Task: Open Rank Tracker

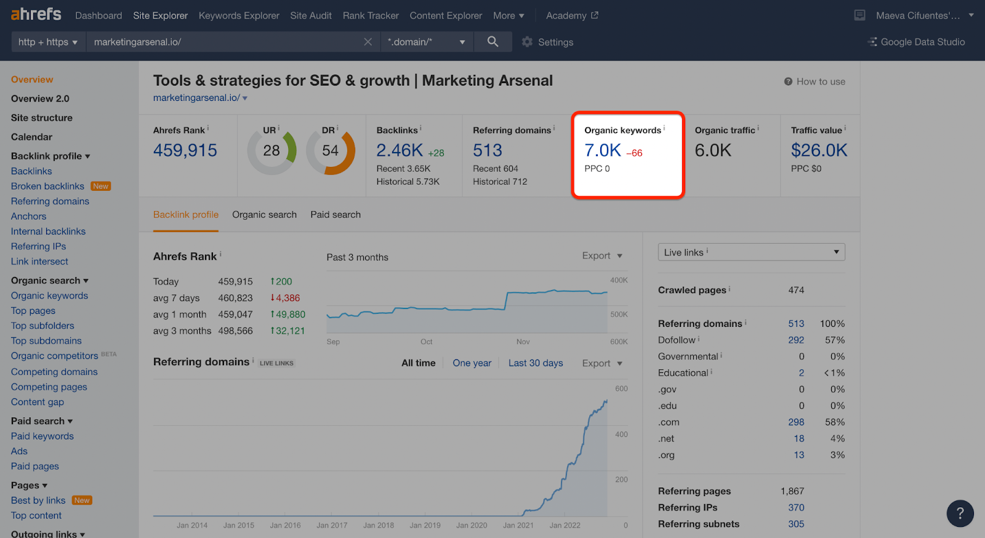Action: [371, 15]
